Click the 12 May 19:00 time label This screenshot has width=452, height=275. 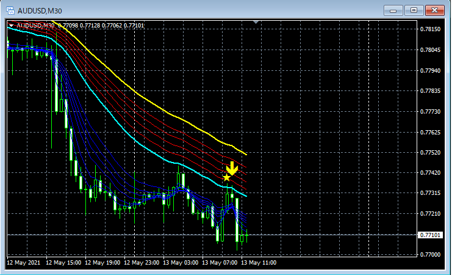click(102, 263)
